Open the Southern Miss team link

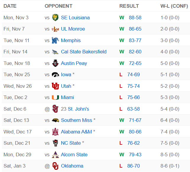point(77,120)
